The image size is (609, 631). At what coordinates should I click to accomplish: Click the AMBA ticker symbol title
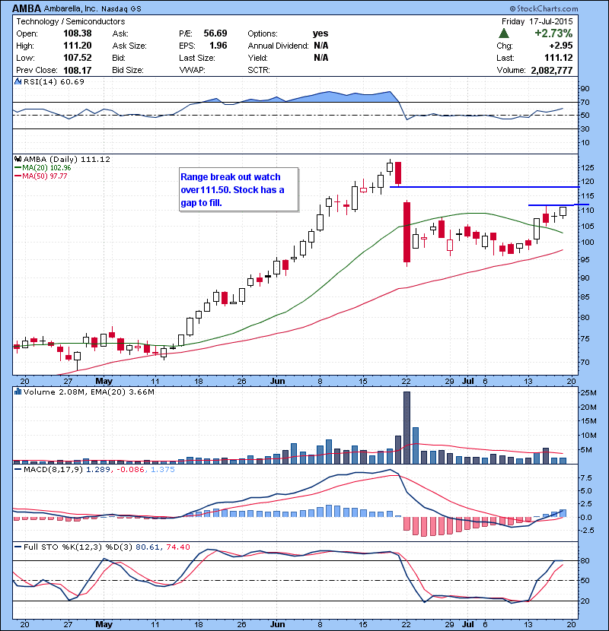point(27,8)
